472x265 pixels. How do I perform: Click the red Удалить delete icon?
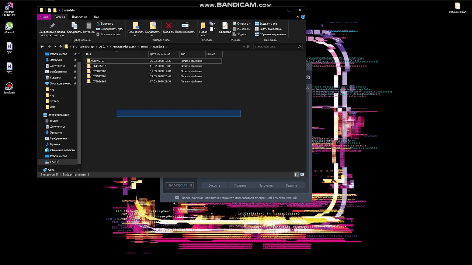169,25
